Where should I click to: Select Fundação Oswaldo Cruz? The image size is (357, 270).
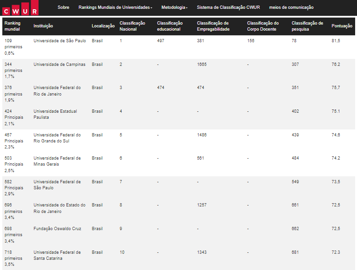click(x=58, y=229)
